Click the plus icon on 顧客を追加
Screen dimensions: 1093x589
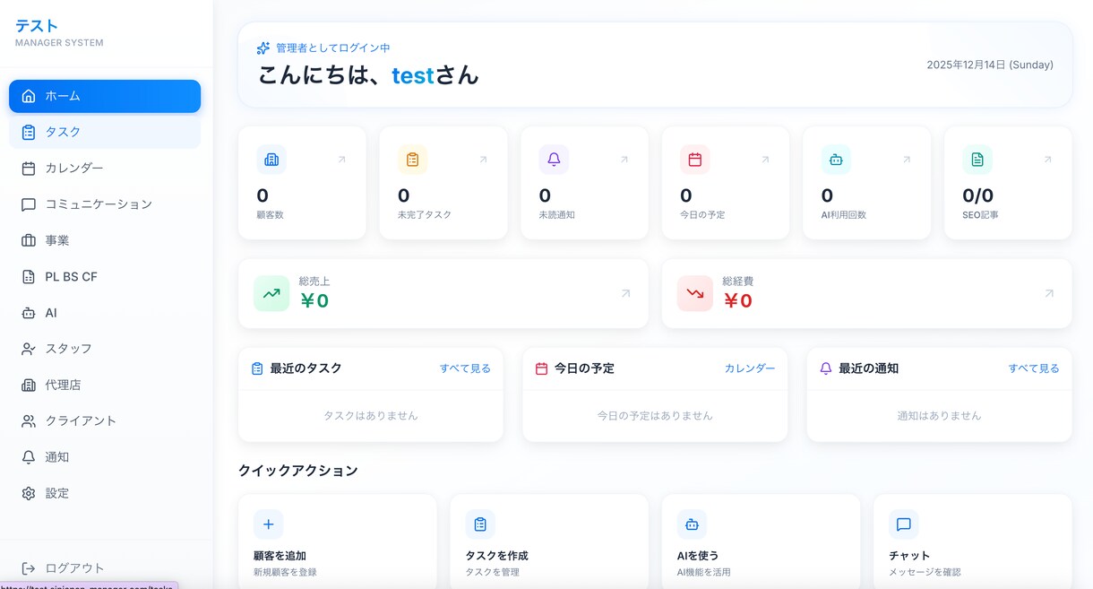pyautogui.click(x=268, y=524)
